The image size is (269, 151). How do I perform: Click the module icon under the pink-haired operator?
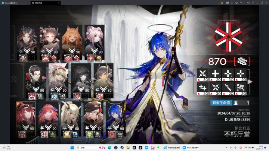[99, 58]
